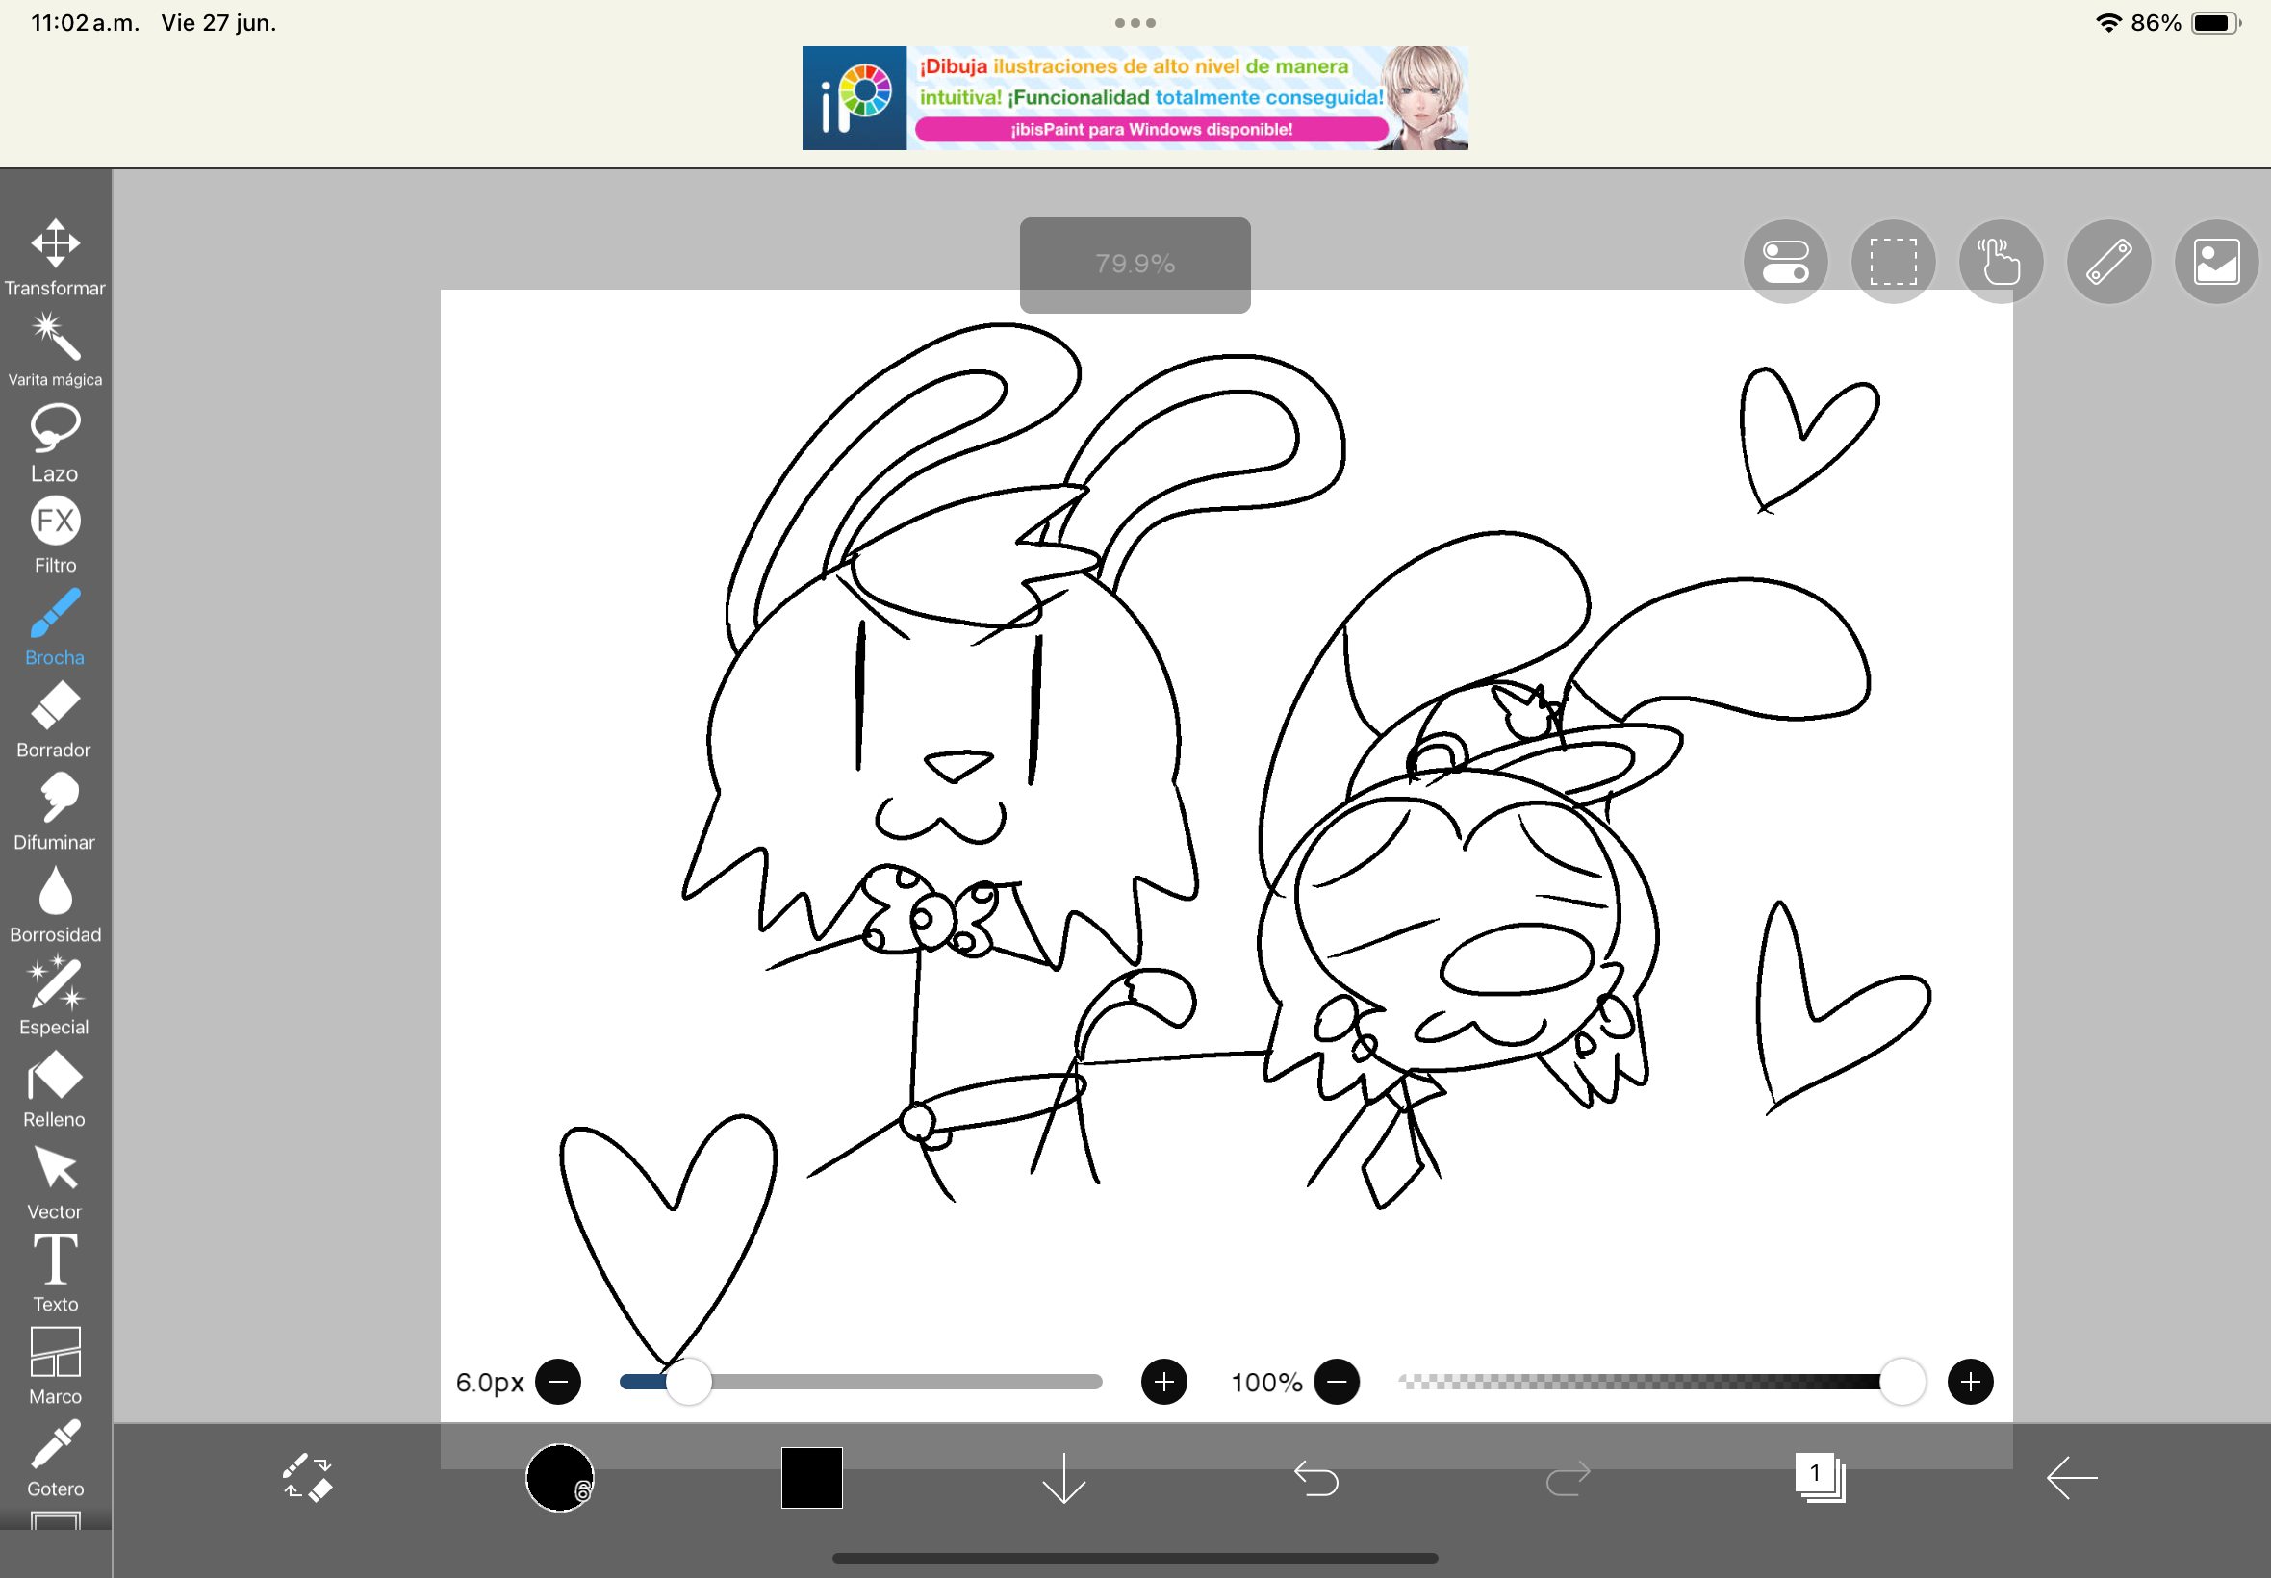Toggle the stabilizer switch icon

(1786, 262)
